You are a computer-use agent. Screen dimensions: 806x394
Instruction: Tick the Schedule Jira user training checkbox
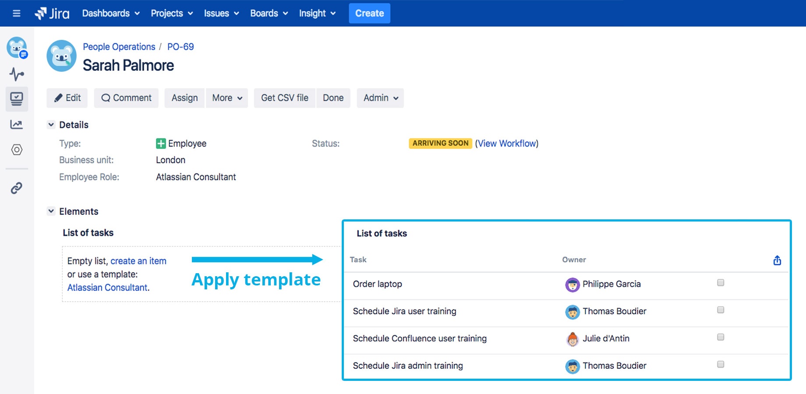721,310
